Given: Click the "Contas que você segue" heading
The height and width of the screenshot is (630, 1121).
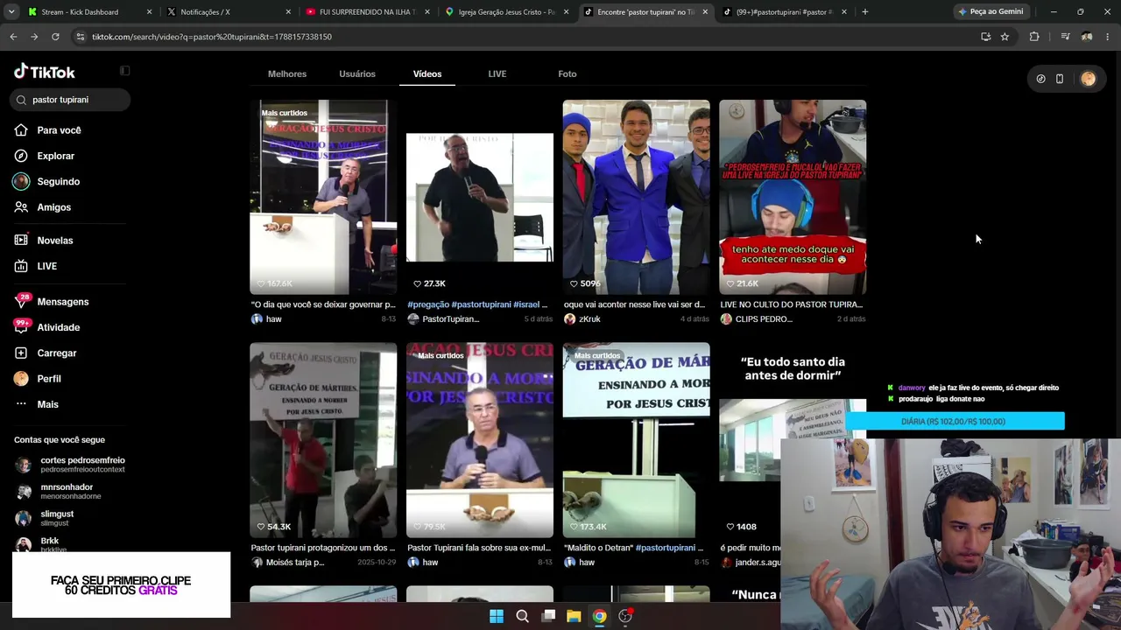Looking at the screenshot, I should [60, 440].
